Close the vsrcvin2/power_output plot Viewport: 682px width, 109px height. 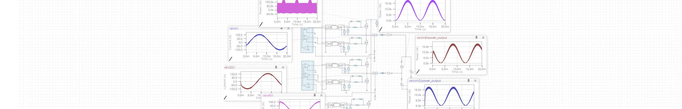475,81
